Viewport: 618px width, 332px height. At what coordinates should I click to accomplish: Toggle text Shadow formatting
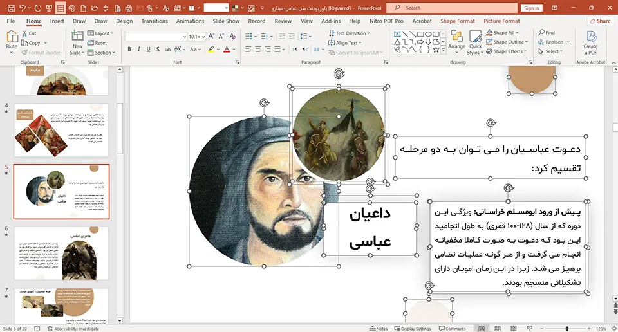(158, 50)
